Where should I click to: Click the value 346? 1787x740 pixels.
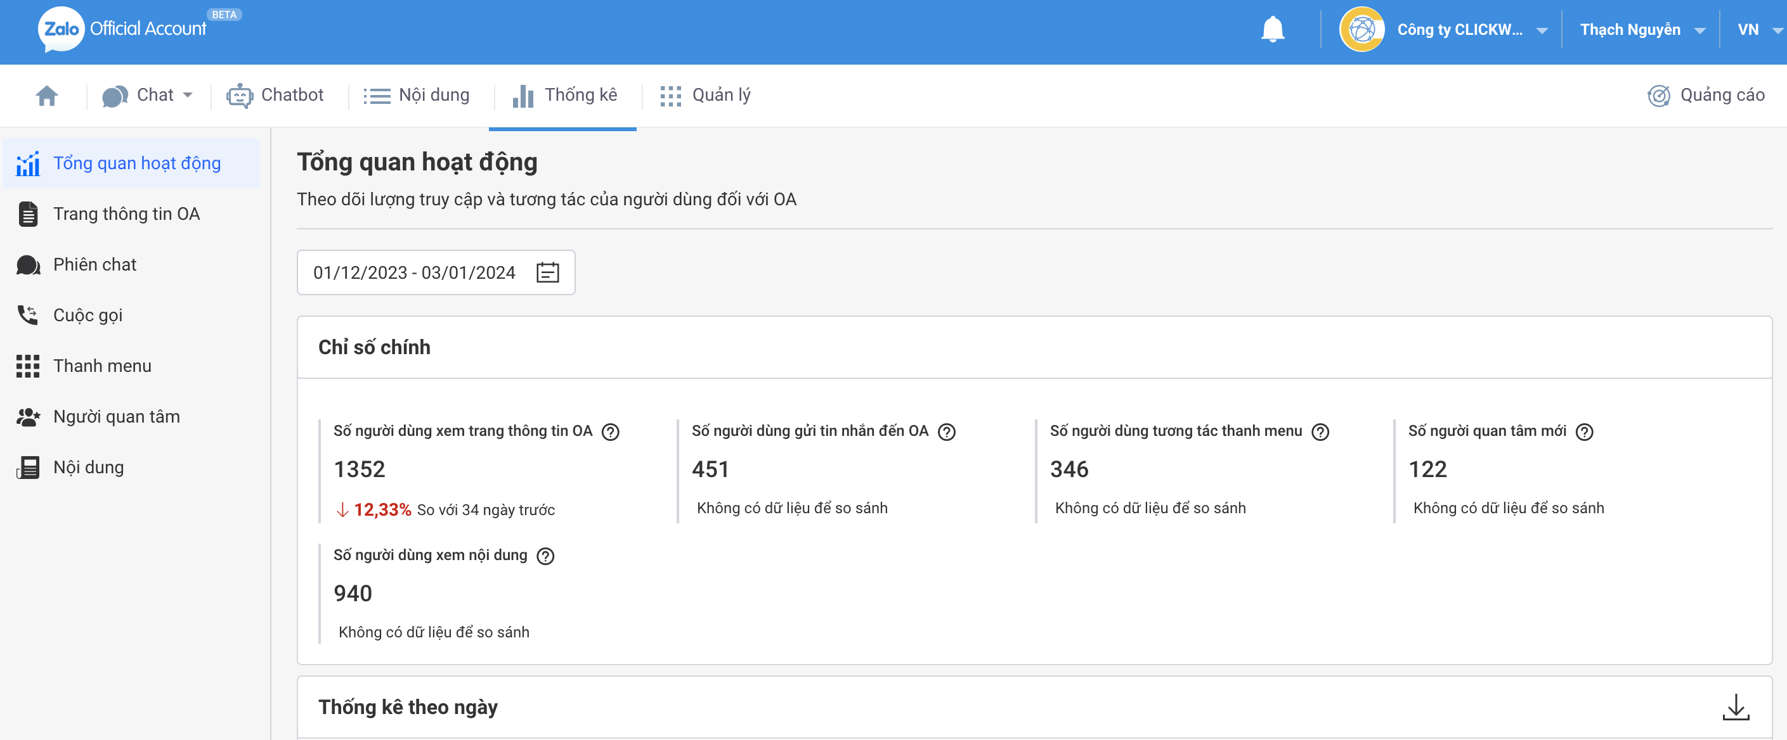click(x=1069, y=469)
